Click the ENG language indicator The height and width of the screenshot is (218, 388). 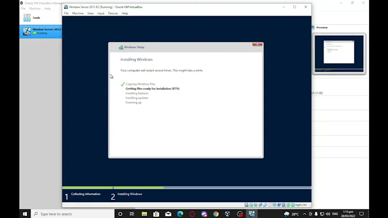(335, 214)
